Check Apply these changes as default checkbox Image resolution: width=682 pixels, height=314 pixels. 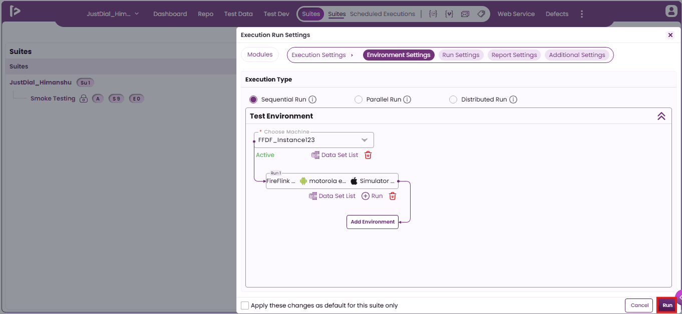pyautogui.click(x=245, y=305)
